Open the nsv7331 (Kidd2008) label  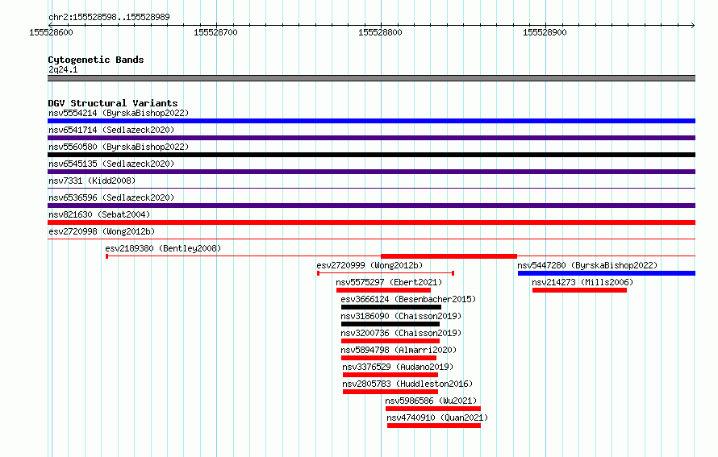92,181
